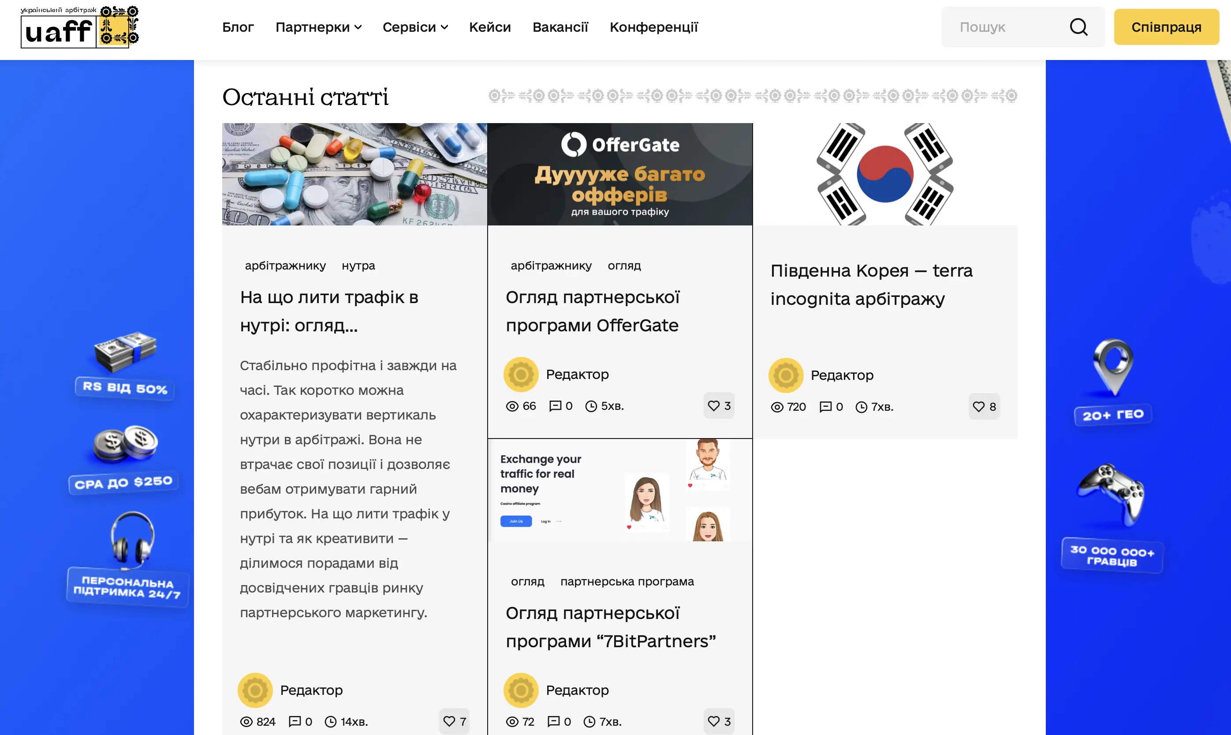Expand the Сервіси dropdown menu
Viewport: 1231px width, 735px height.
(x=415, y=27)
